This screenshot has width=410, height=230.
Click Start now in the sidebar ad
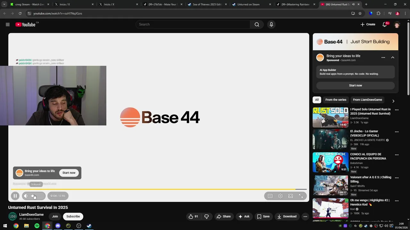pos(356,86)
